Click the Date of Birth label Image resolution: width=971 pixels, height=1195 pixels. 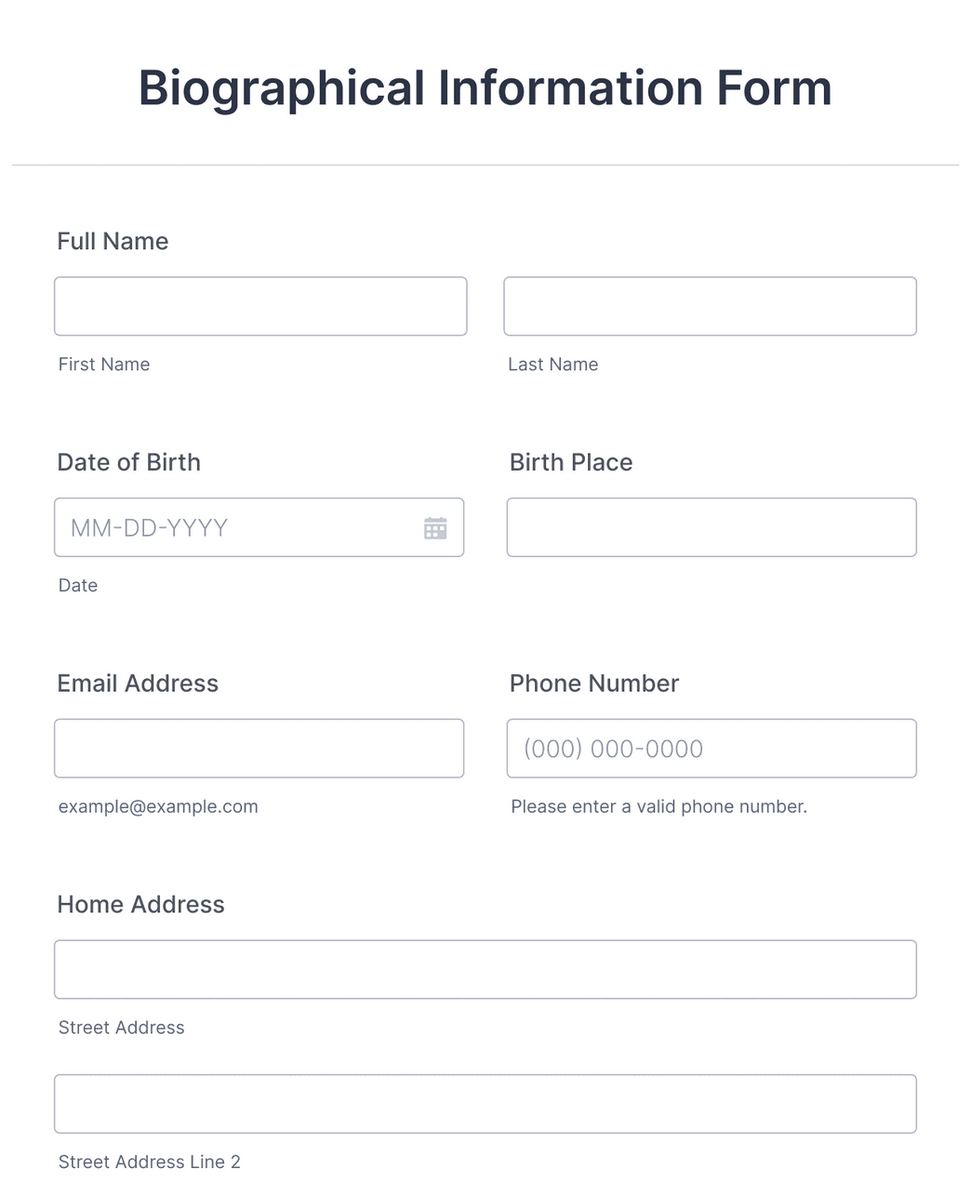coord(128,462)
